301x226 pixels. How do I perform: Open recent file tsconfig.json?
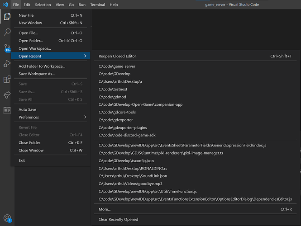195,160
